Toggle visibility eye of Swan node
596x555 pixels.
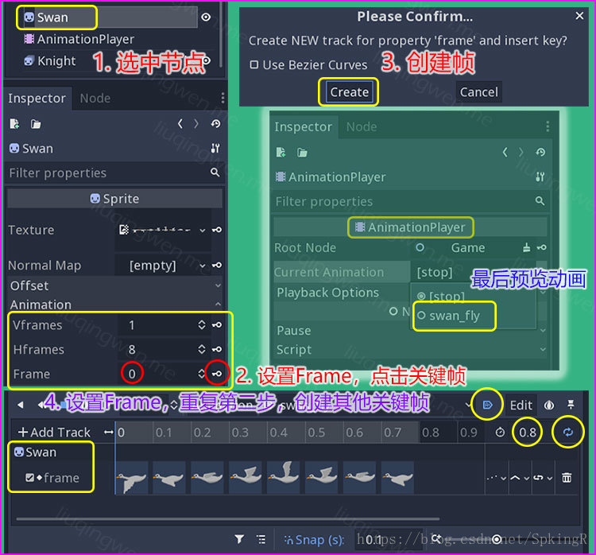pos(206,17)
